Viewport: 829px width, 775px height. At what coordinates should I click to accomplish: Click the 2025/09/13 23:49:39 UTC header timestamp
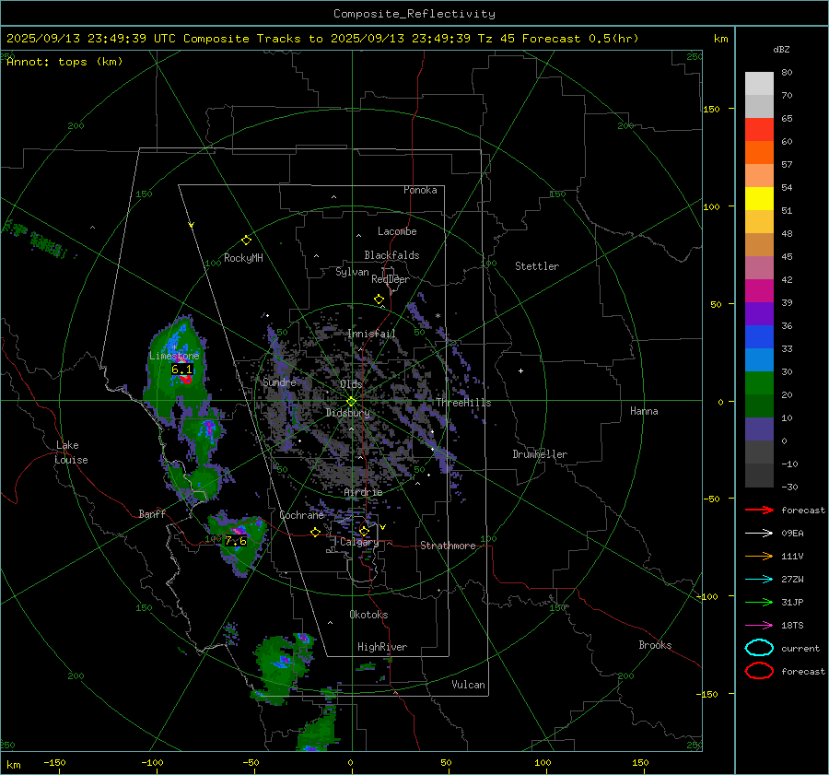pos(91,39)
